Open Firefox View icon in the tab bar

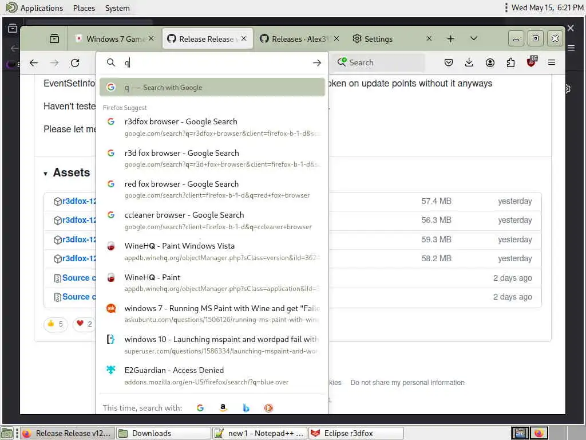(x=54, y=38)
